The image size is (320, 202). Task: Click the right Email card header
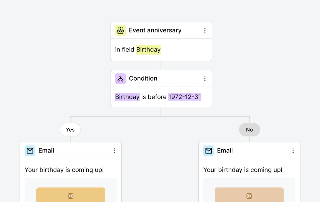[225, 150]
